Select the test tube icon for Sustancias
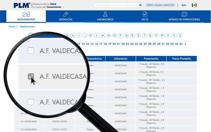Viewport: 211px width, 132px height. [x=66, y=14]
